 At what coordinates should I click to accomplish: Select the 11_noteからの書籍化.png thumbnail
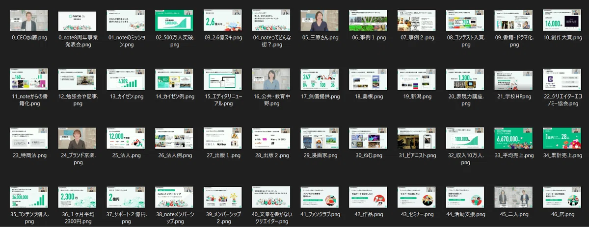[29, 80]
